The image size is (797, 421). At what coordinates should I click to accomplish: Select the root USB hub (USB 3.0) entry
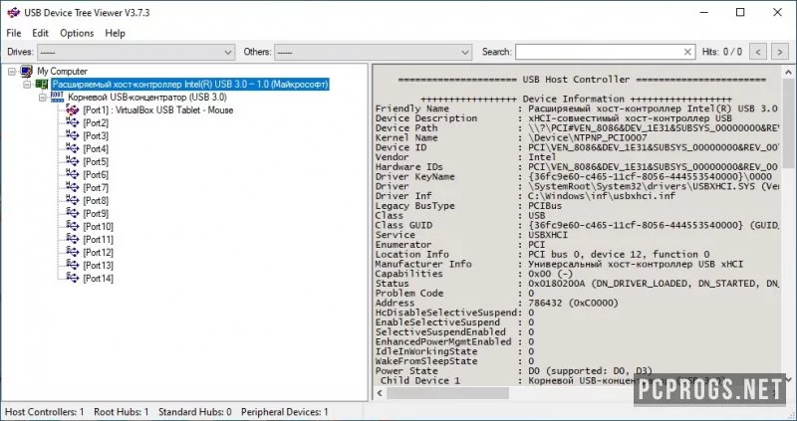(x=147, y=98)
